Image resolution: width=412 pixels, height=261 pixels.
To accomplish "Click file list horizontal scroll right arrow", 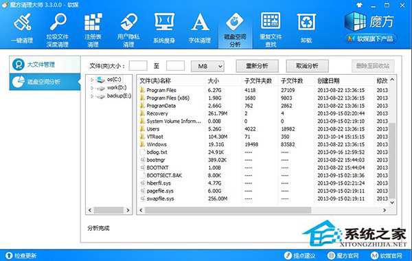I will click(385, 210).
